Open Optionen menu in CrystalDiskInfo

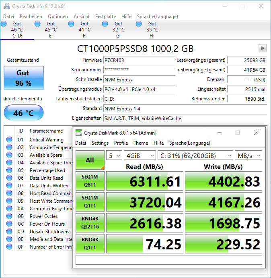[x=57, y=17]
